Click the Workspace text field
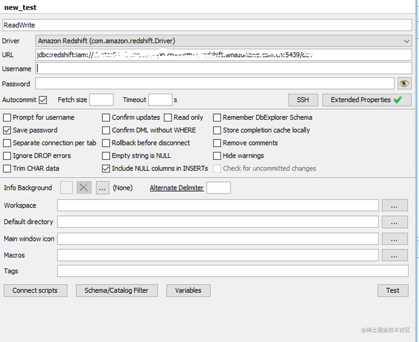 point(218,206)
